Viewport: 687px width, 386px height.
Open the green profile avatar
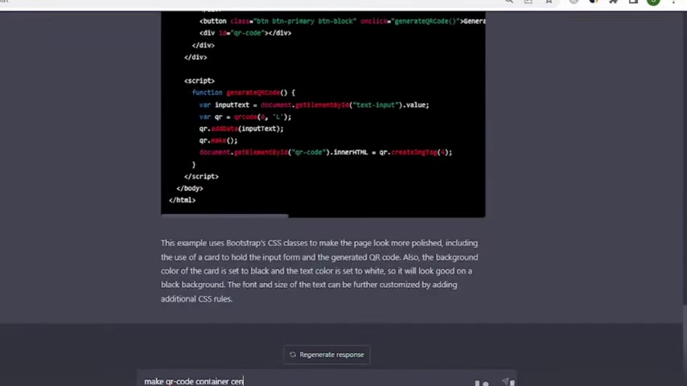(x=653, y=2)
